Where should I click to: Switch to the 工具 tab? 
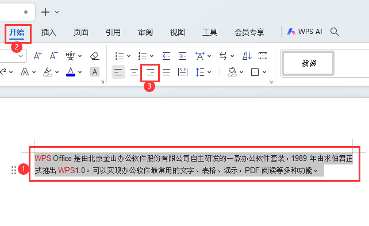[x=210, y=32]
